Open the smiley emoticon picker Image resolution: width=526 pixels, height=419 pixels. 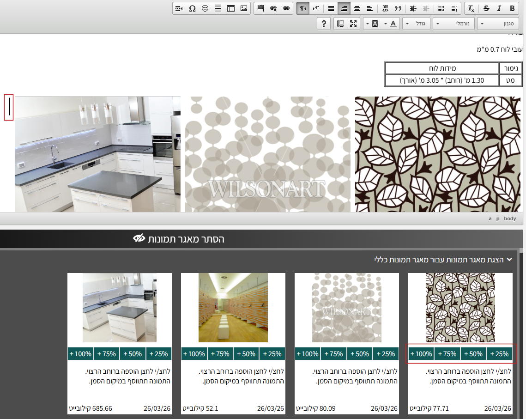click(205, 8)
